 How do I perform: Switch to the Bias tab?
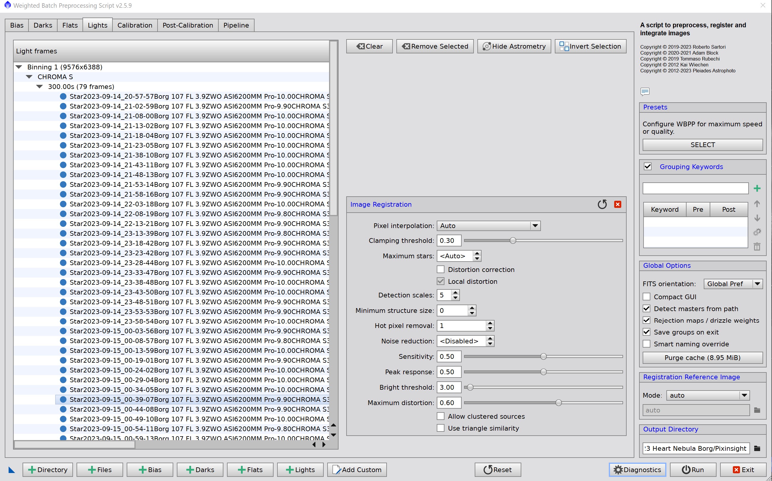(17, 25)
